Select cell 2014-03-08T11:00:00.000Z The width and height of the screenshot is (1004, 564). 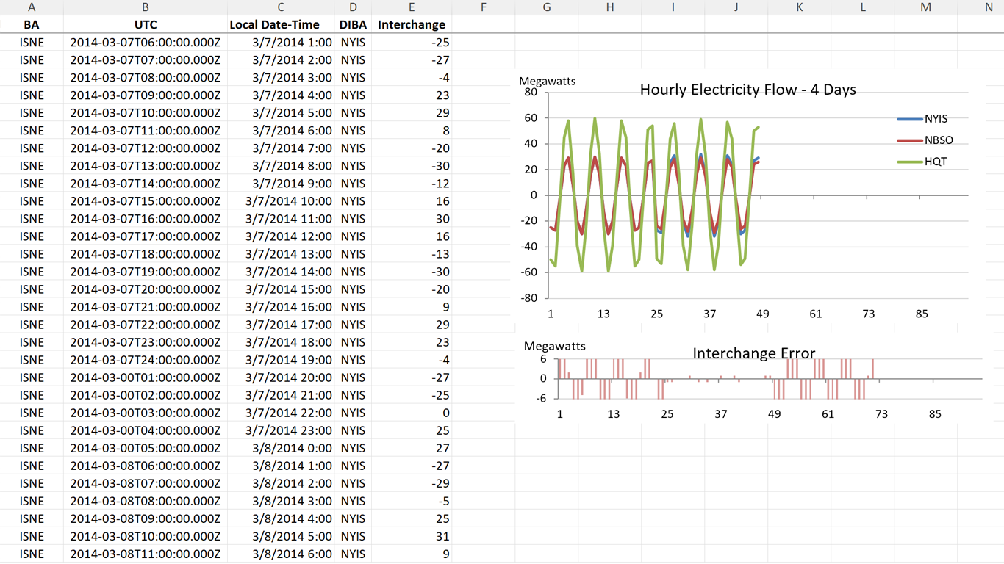tap(146, 554)
